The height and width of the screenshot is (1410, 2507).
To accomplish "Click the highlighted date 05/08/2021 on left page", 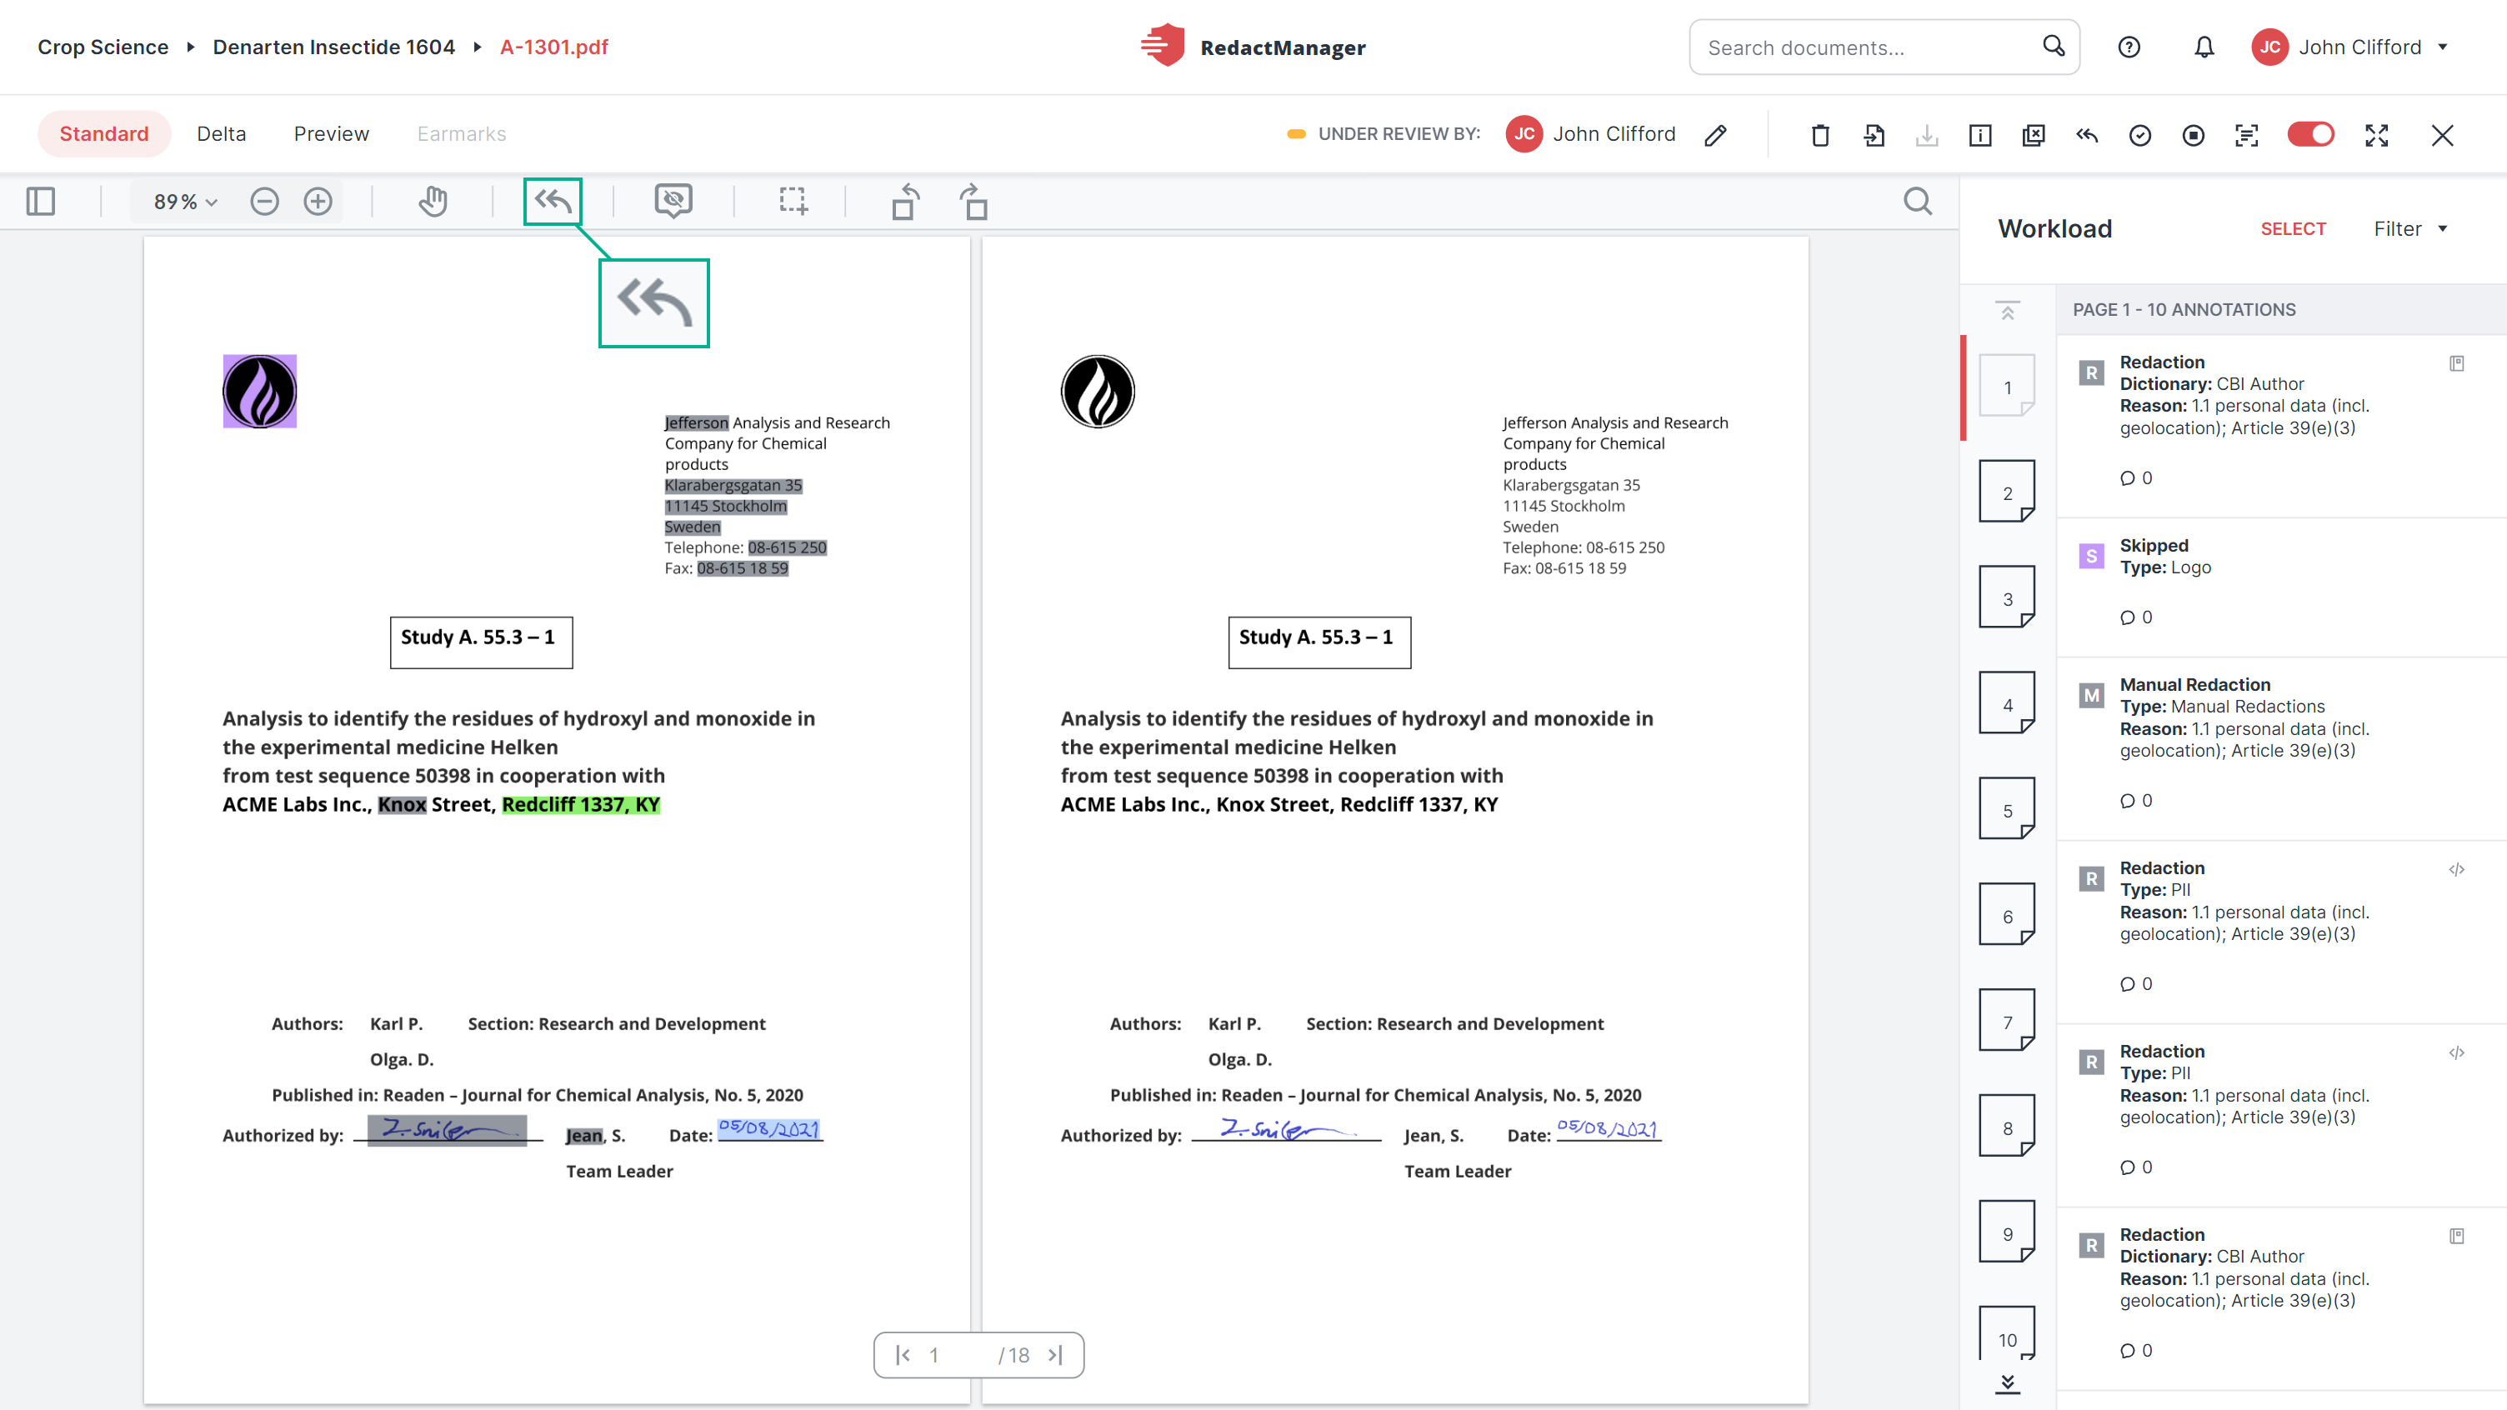I will [x=770, y=1129].
